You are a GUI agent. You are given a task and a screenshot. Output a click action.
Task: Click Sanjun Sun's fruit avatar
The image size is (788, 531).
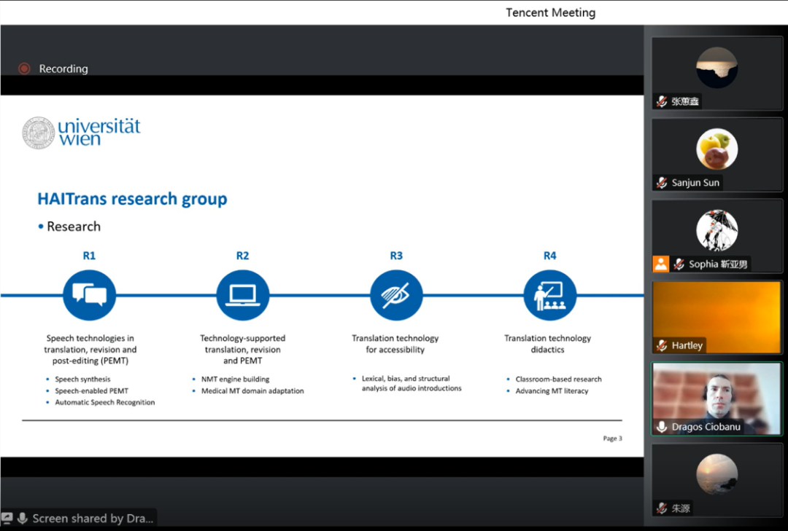coord(716,149)
